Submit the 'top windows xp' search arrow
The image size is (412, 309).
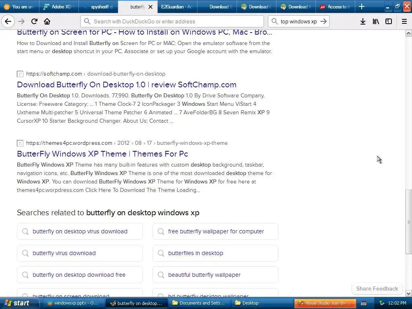(x=323, y=21)
